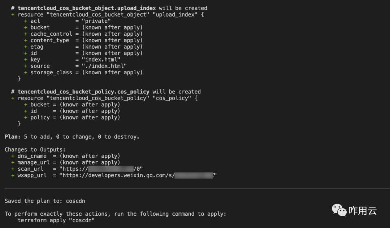This screenshot has width=390, height=228.
Task: Click the tencentcloud_cos_bucket_policy.cos_policy header
Action: pos(83,92)
